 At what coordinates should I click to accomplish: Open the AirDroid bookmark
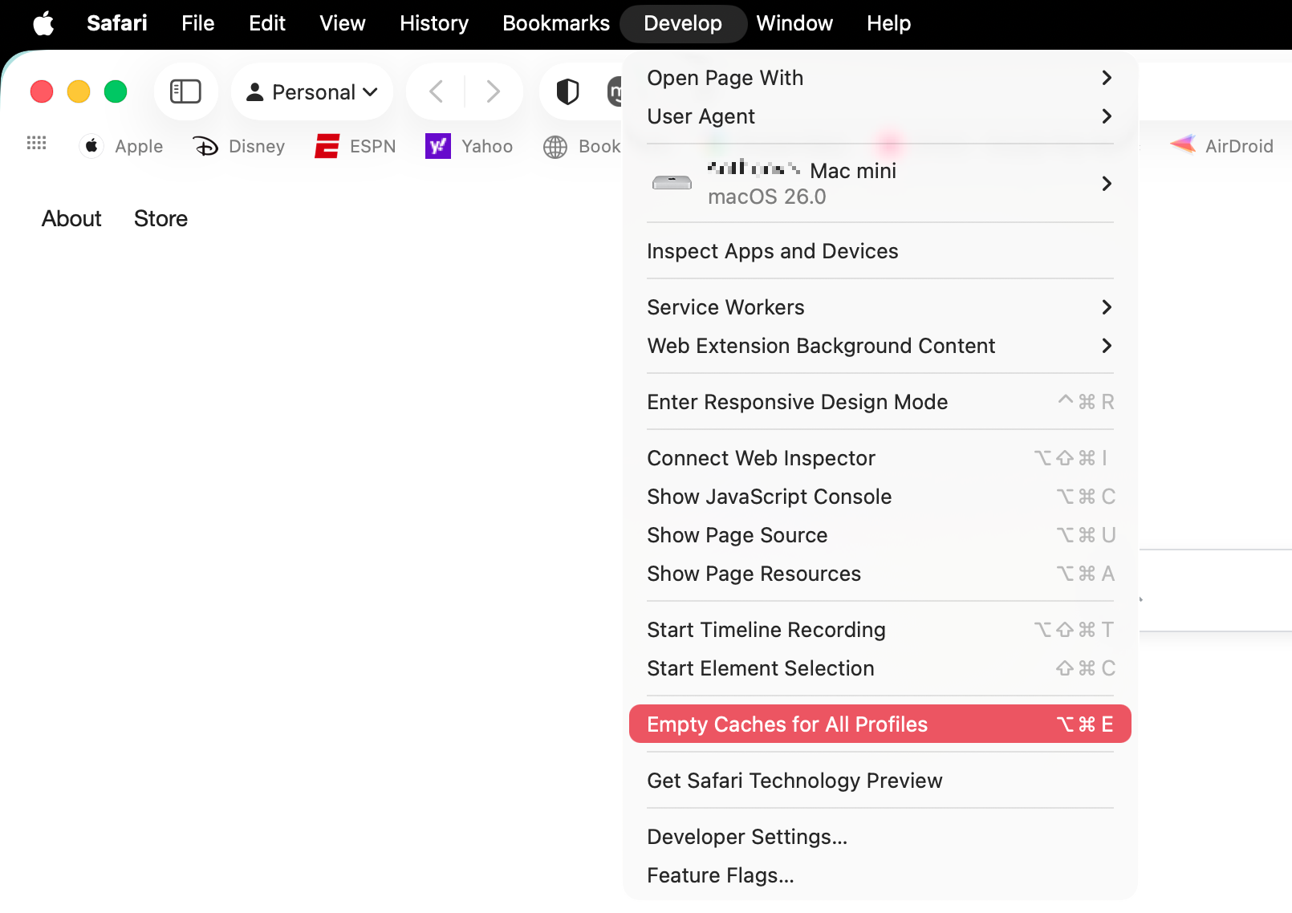click(x=1221, y=145)
